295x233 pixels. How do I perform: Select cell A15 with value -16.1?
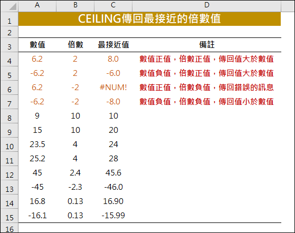click(x=37, y=216)
